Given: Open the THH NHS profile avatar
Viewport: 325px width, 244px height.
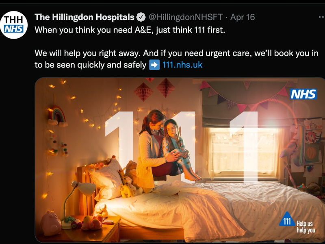Looking at the screenshot, I should [x=14, y=25].
